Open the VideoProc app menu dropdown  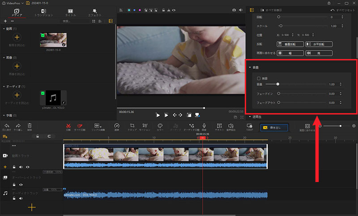coord(22,3)
